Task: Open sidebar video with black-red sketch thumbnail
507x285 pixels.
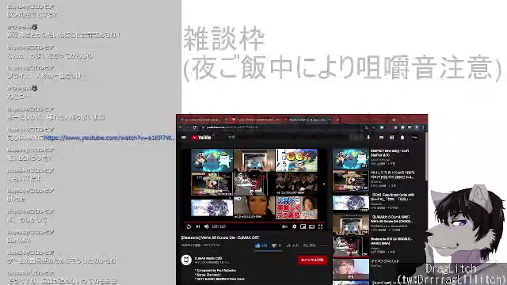Action: click(350, 246)
